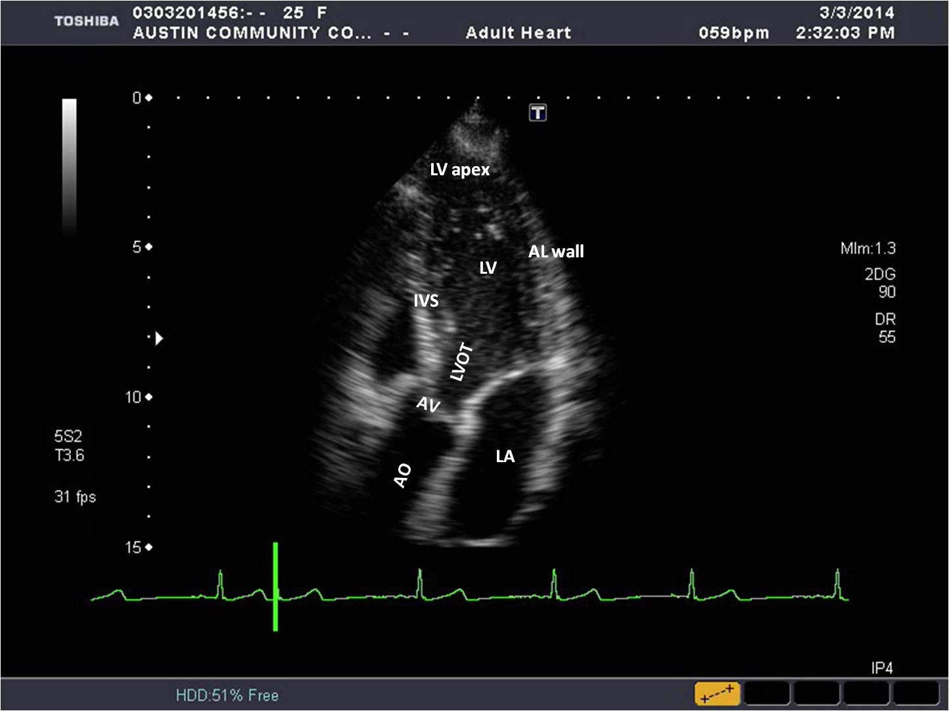
Task: Select the 'AL wall' annotation label
Action: pos(556,251)
